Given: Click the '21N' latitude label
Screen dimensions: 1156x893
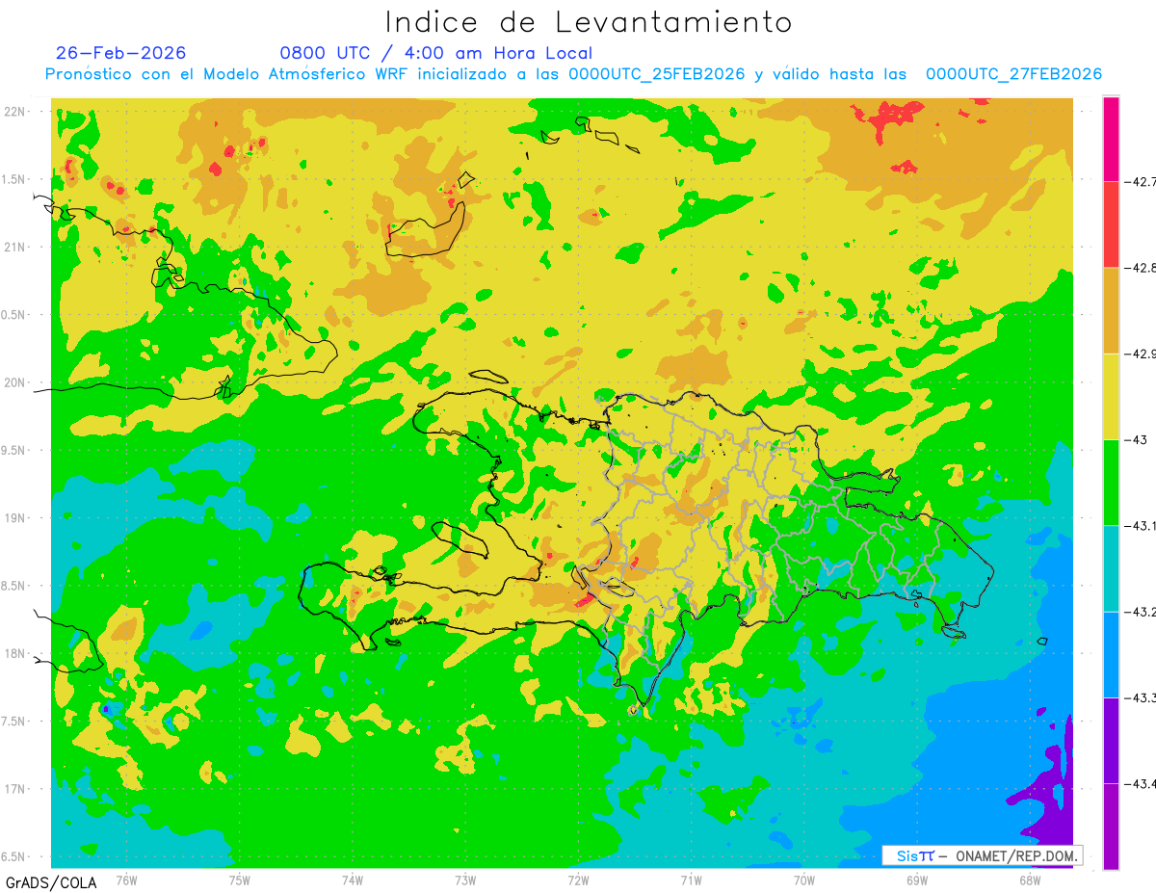Looking at the screenshot, I should [x=15, y=247].
